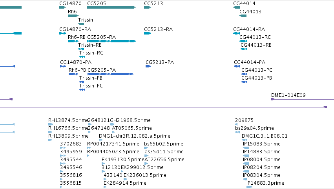Screen dimensions: 334x189
Task: Select the 433140 EST label
Action: [113, 175]
